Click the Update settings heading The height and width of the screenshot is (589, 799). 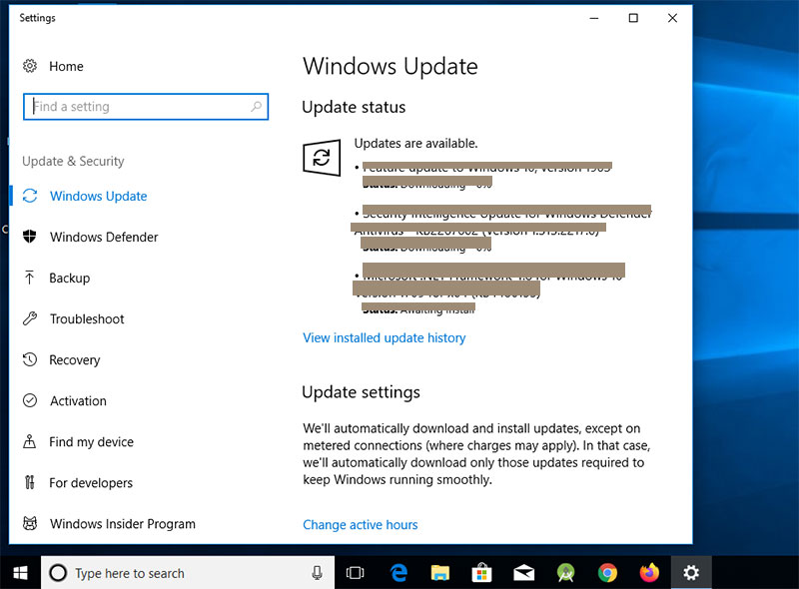point(361,392)
